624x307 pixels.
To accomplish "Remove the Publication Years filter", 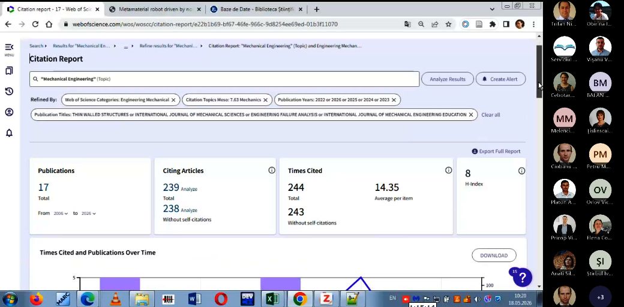I will pos(394,100).
